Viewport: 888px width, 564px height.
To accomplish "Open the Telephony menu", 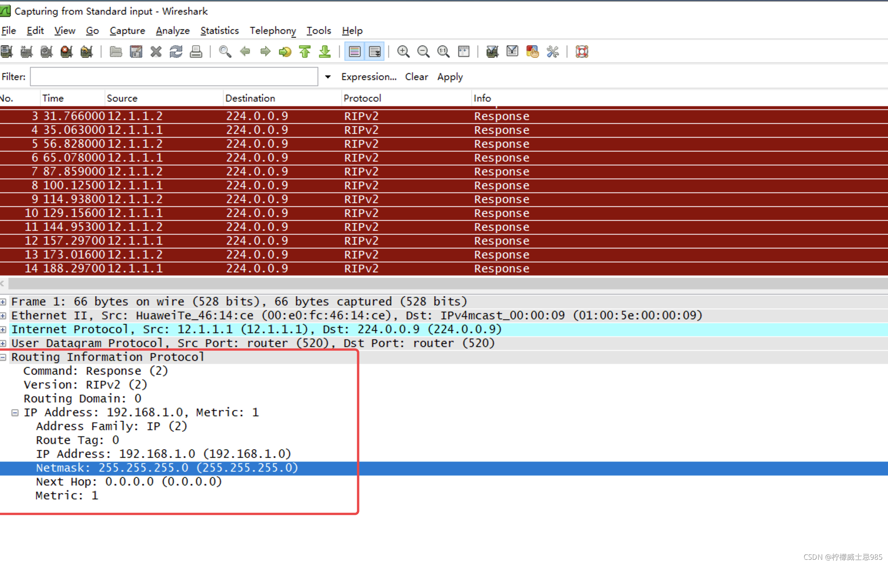I will (x=273, y=31).
